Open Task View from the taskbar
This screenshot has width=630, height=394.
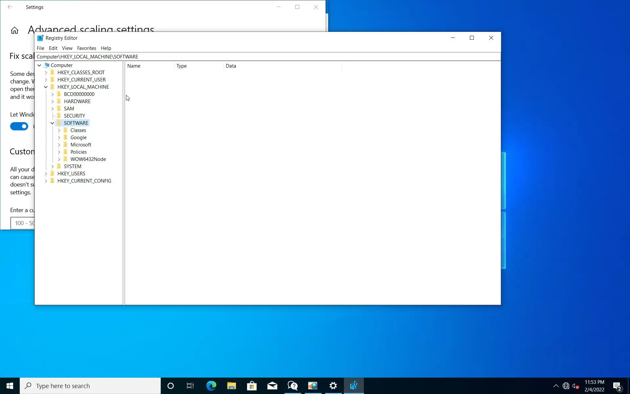[190, 386]
